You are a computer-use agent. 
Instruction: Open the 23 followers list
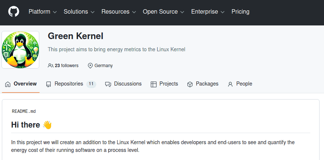point(63,66)
